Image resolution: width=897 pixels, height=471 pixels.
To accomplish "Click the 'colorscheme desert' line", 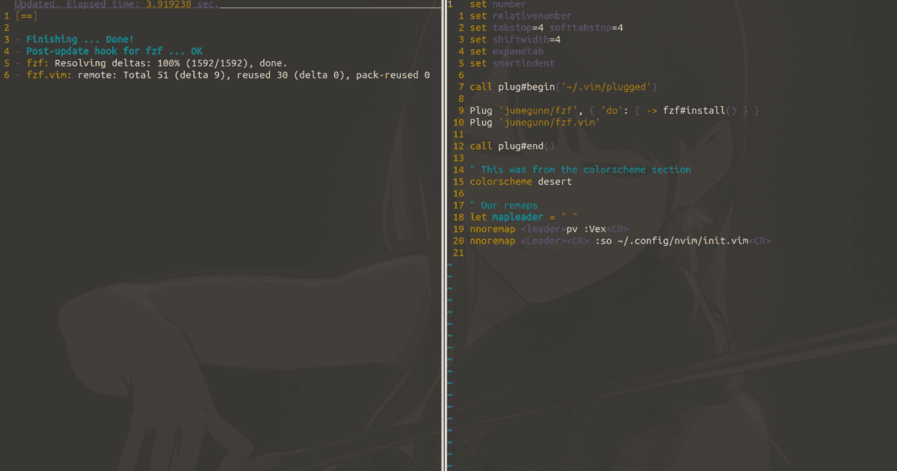I will pos(520,182).
